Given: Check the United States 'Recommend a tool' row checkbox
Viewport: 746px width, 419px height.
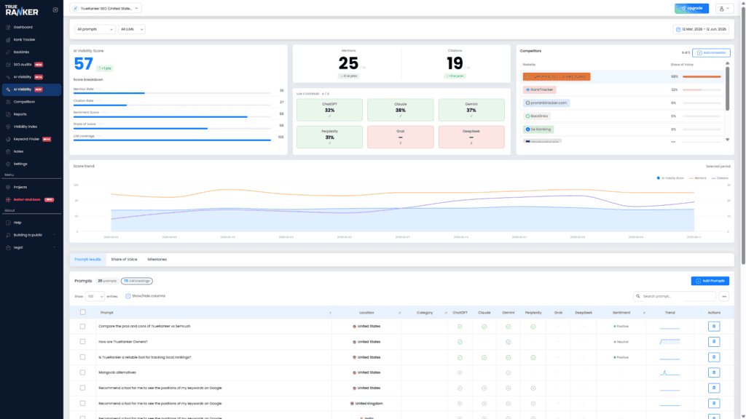Looking at the screenshot, I should pyautogui.click(x=83, y=388).
